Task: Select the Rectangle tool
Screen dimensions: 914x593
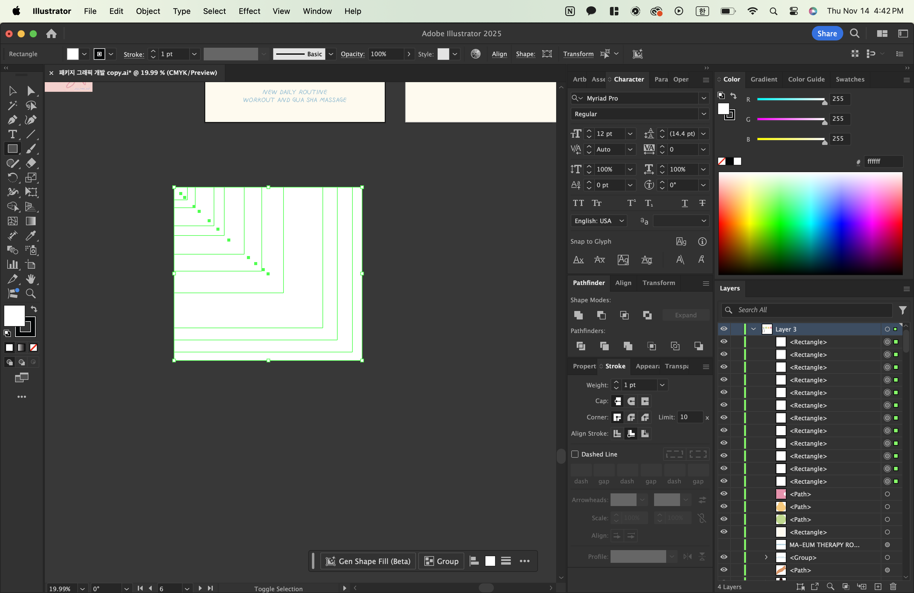Action: pyautogui.click(x=13, y=149)
